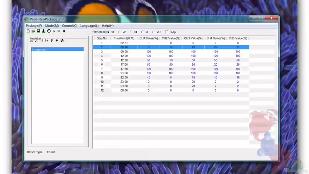Screen dimensions: 309x174
Task: Click the Save package disk icon
Action: [x=38, y=31]
